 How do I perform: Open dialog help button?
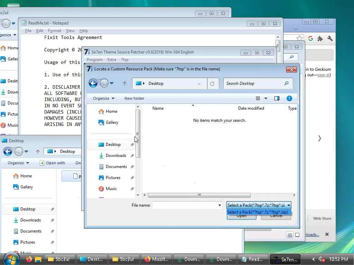tap(289, 98)
